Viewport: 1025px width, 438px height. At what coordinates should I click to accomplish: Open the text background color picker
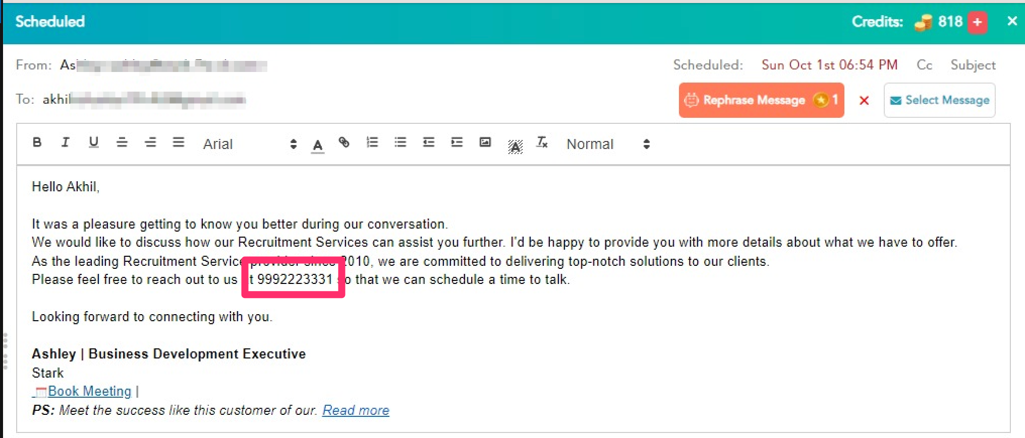click(x=515, y=145)
